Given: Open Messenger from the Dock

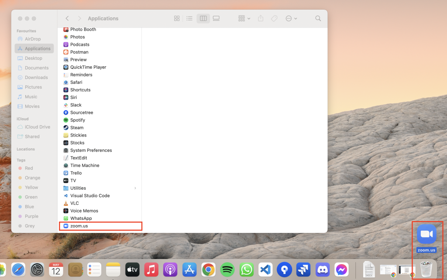Looking at the screenshot, I should (x=341, y=270).
